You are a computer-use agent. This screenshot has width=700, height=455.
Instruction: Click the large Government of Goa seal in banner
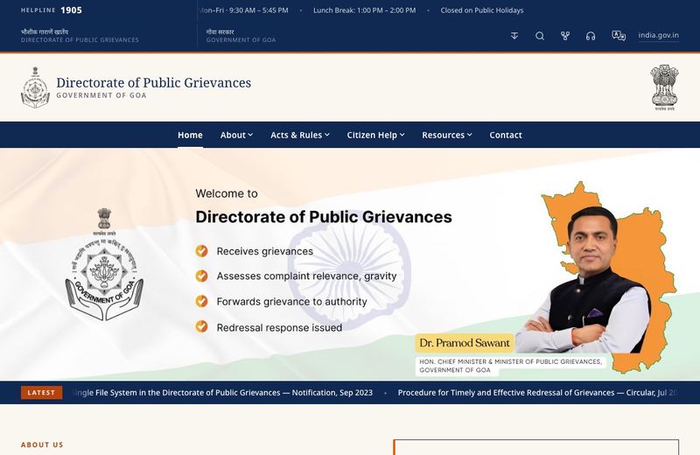(104, 264)
